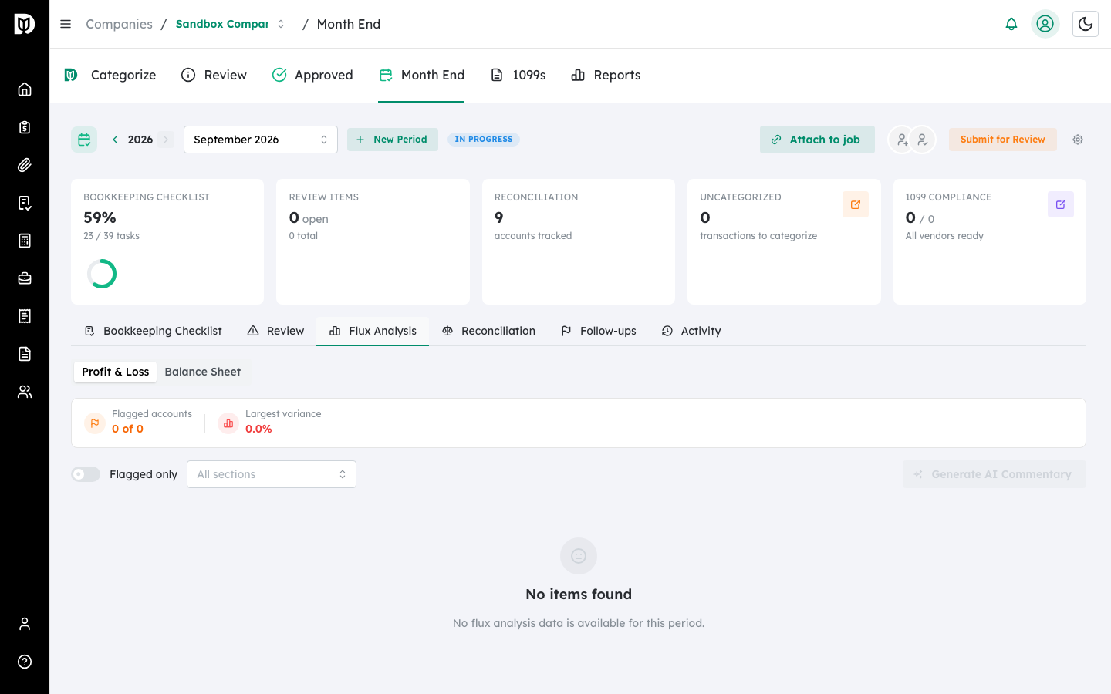
Task: Switch to the Reconciliation subtab
Action: point(488,331)
